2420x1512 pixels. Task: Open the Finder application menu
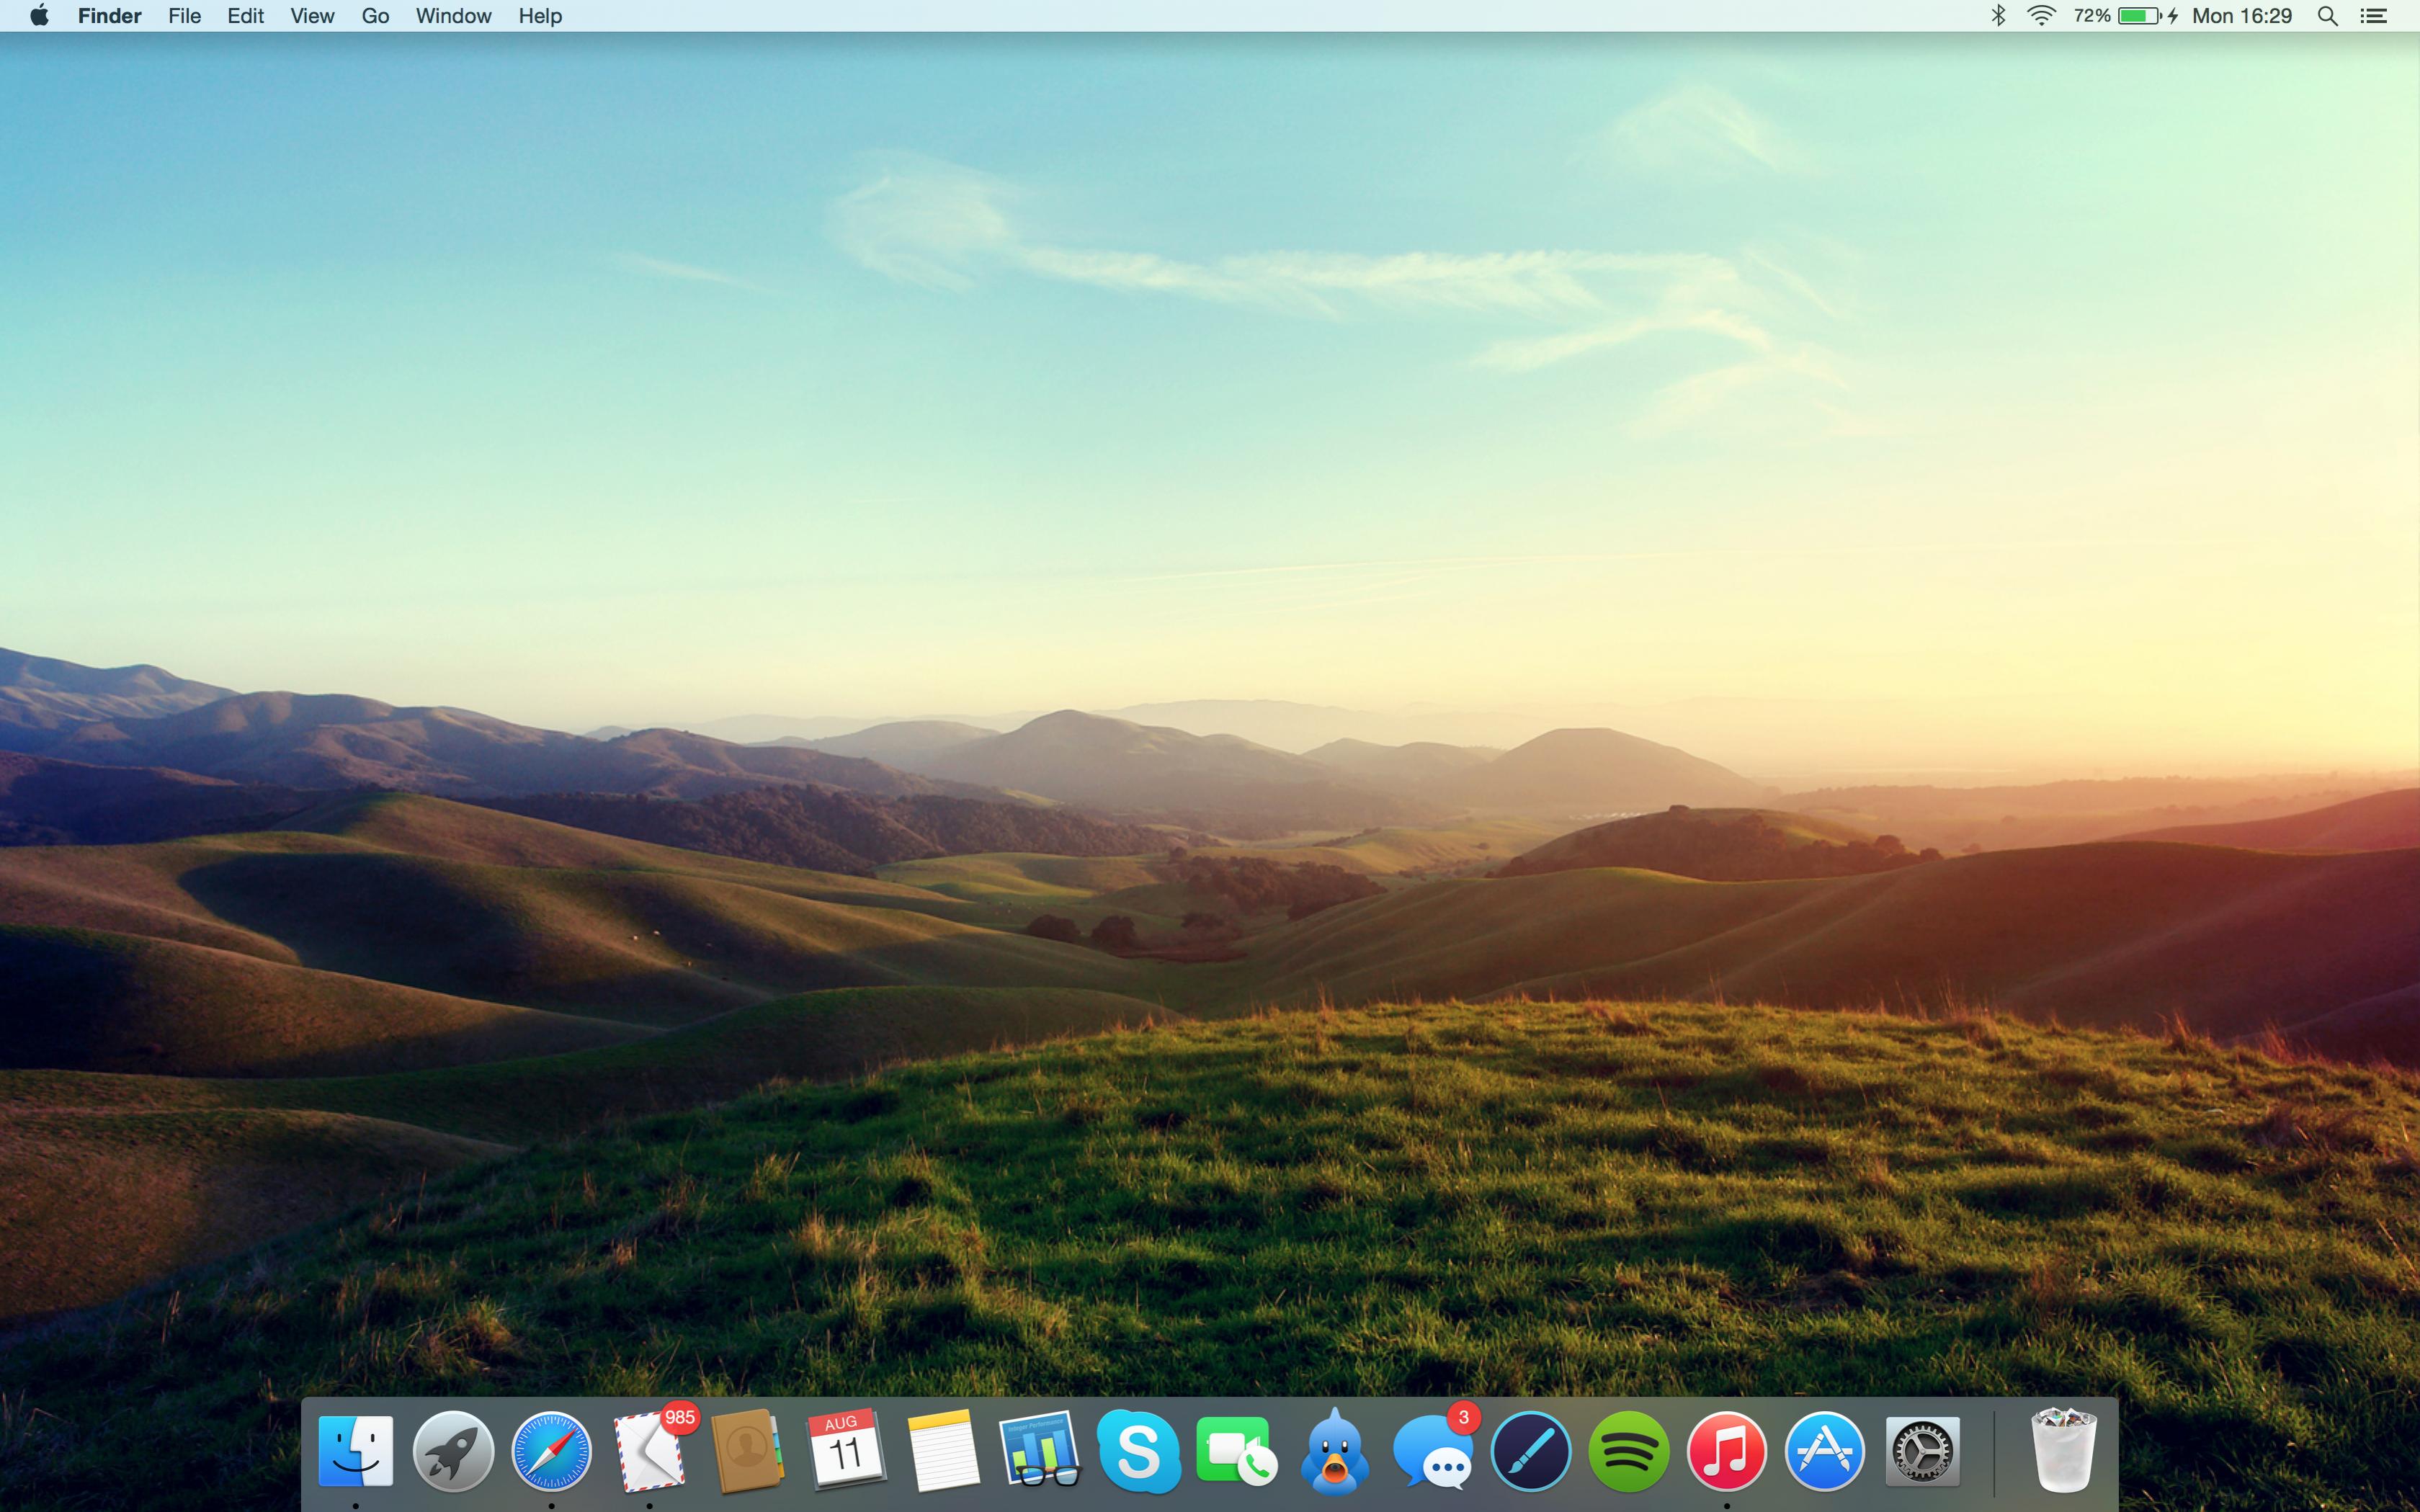point(110,16)
